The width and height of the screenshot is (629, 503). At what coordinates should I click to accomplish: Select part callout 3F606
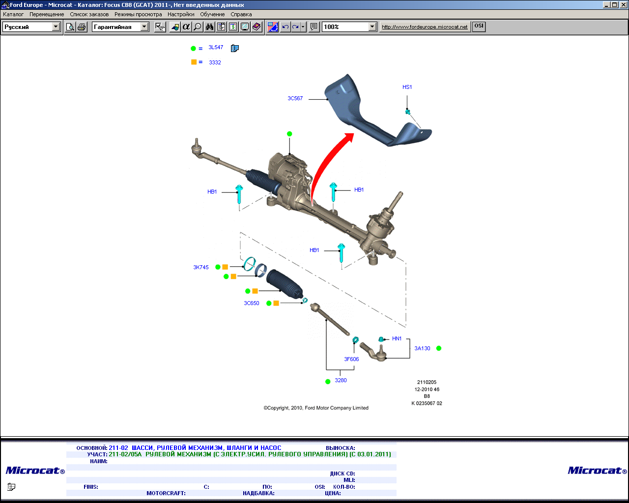[x=351, y=360]
